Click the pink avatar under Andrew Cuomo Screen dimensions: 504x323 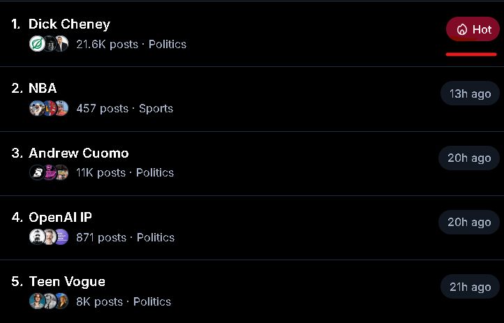point(50,172)
